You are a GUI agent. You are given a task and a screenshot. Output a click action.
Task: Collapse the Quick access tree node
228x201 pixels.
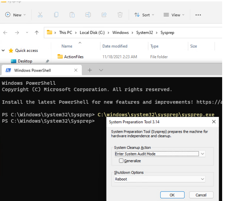coord(3,50)
